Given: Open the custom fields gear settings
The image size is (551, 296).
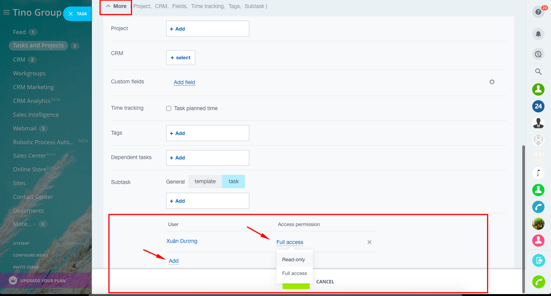Looking at the screenshot, I should tap(492, 82).
